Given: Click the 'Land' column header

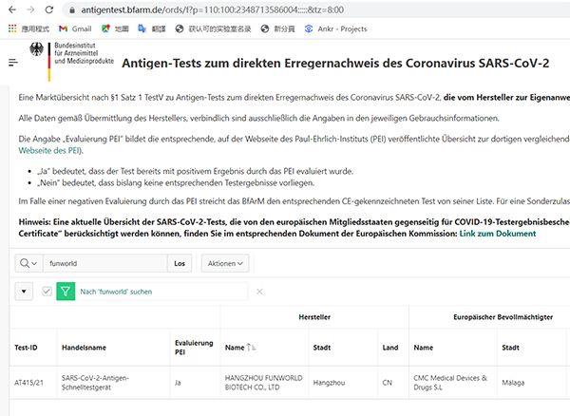Looking at the screenshot, I should click(x=390, y=348).
